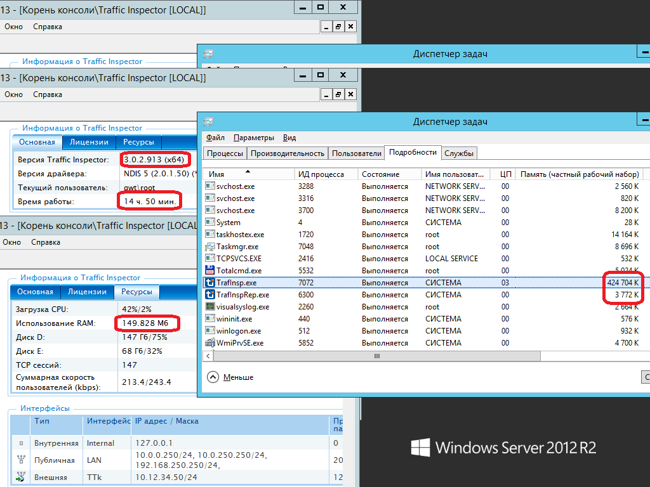Image resolution: width=650 pixels, height=487 pixels.
Task: Sort by the ЦП column header
Action: [x=503, y=174]
